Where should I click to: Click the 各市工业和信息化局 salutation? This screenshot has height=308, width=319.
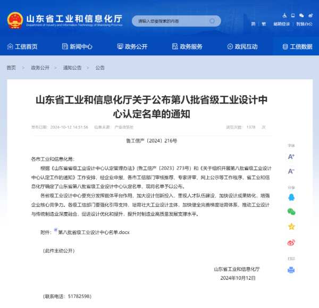pyautogui.click(x=53, y=159)
